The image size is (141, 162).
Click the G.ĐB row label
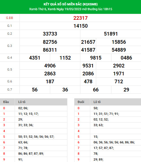coord(10,18)
